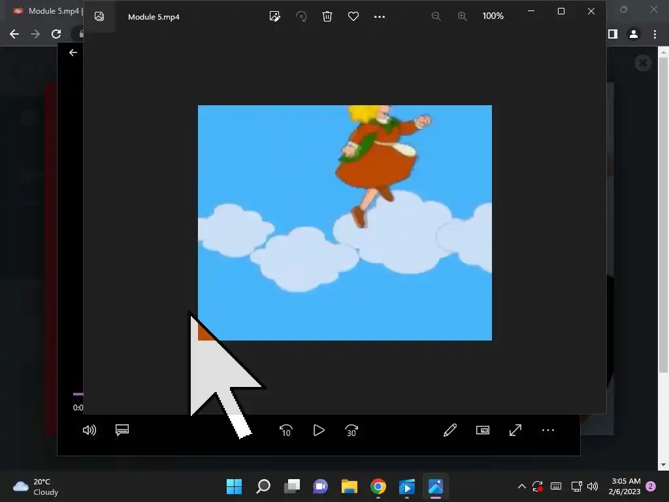Switch to mini view in the player

483,430
